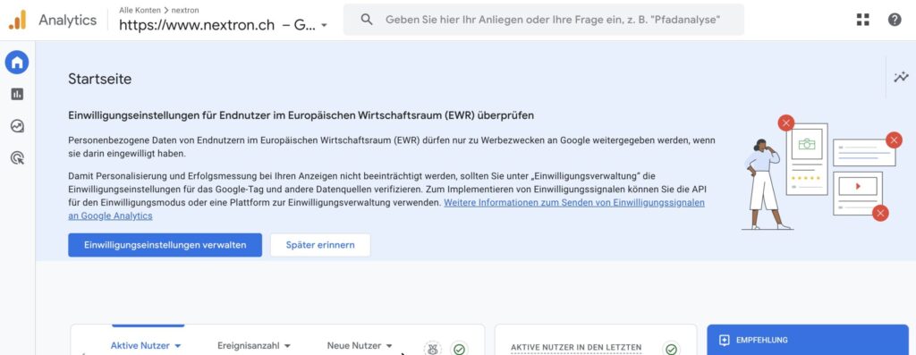Screen dimensions: 916x355
Task: Open the Reports bar chart sidebar icon
Action: tap(17, 94)
